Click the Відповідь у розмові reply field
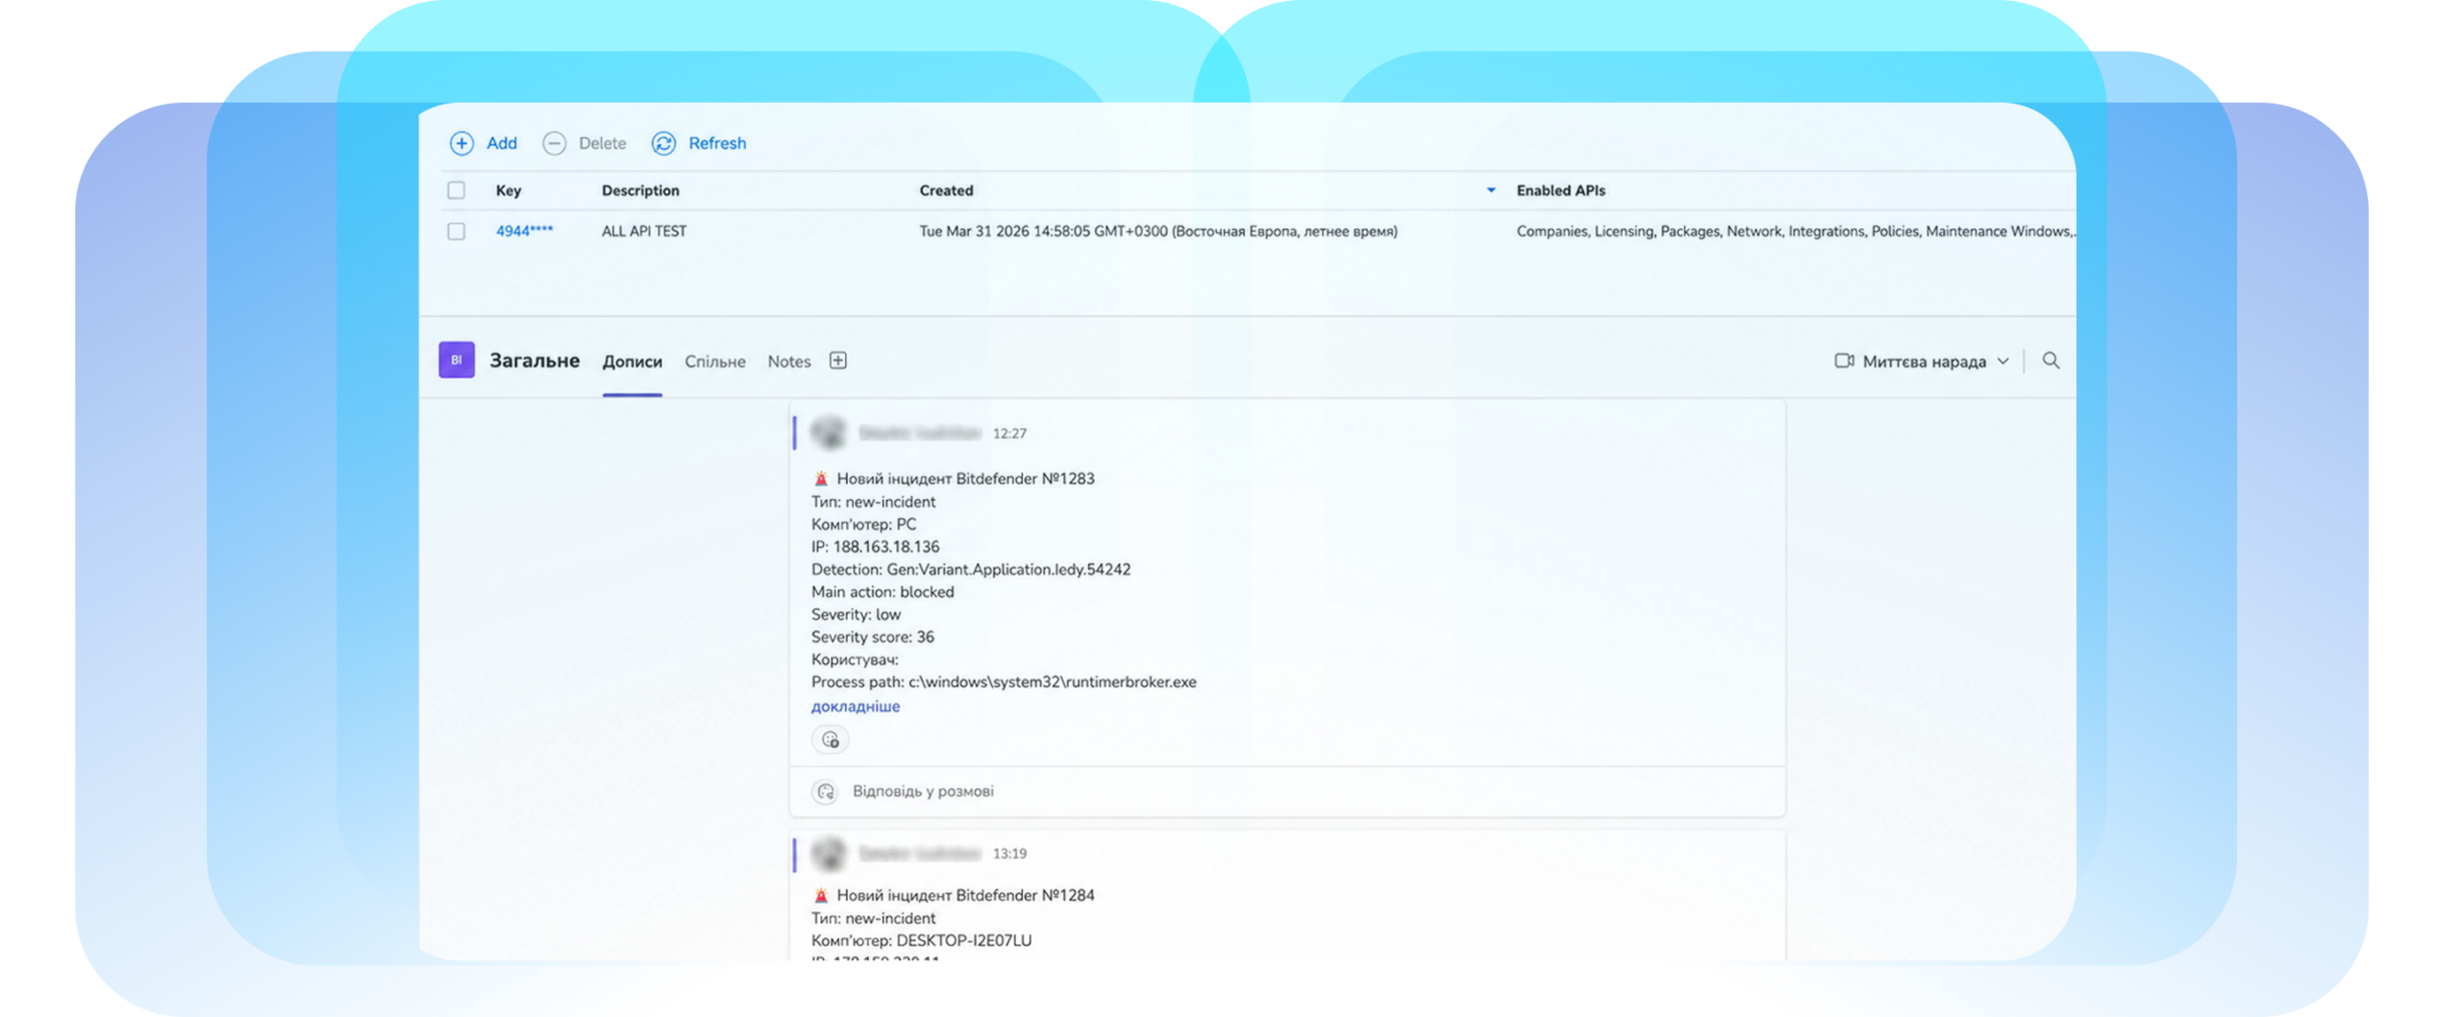Screen dimensions: 2461x1017 click(x=1288, y=791)
